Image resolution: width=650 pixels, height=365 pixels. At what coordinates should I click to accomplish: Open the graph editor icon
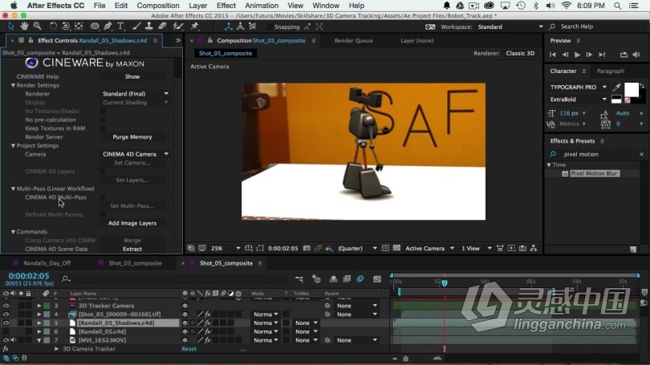point(377,279)
